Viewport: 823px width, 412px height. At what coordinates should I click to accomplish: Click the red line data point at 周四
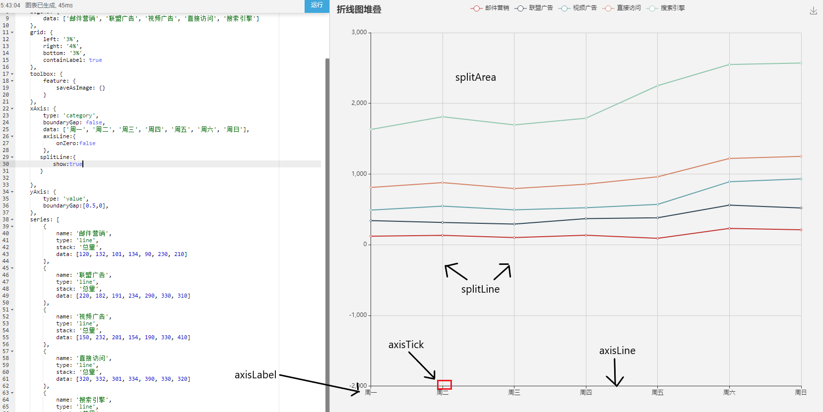click(586, 235)
